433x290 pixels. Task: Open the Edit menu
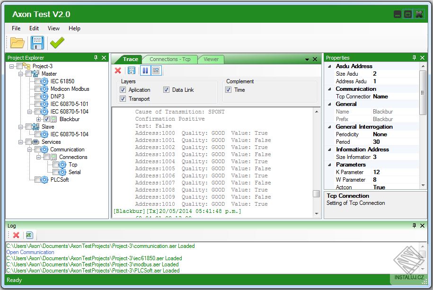point(34,28)
